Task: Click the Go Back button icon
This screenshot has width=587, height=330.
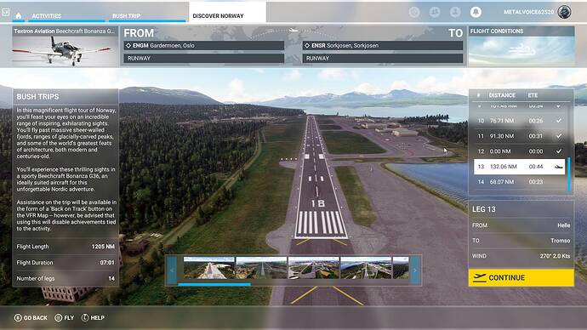Action: click(x=18, y=317)
